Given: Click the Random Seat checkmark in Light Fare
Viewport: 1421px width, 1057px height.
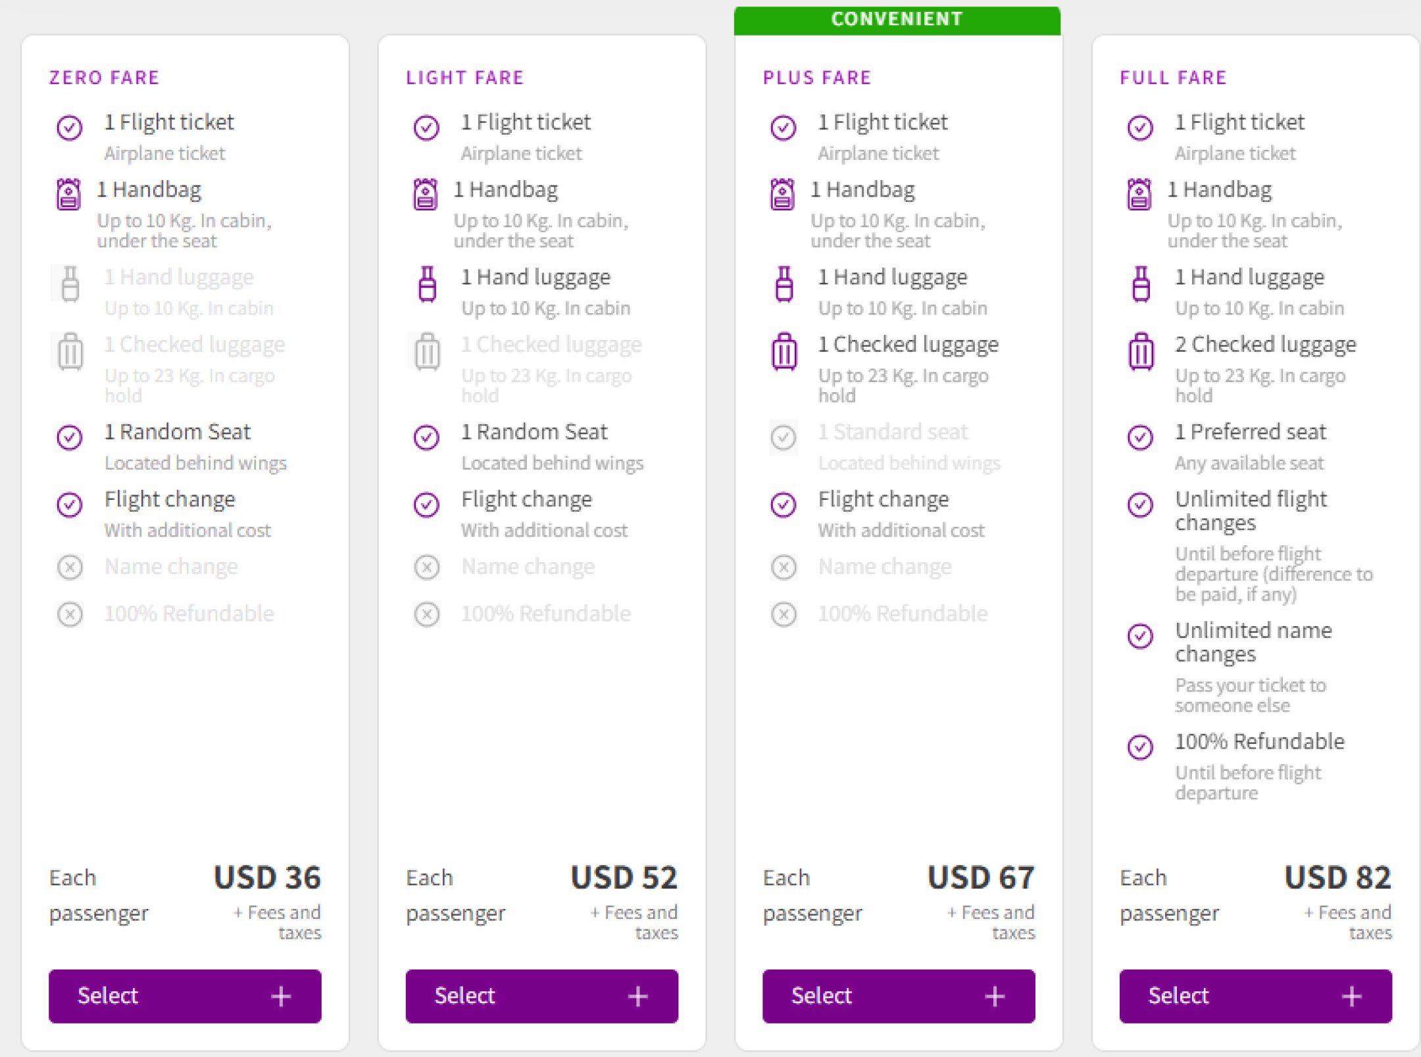Looking at the screenshot, I should (x=426, y=438).
